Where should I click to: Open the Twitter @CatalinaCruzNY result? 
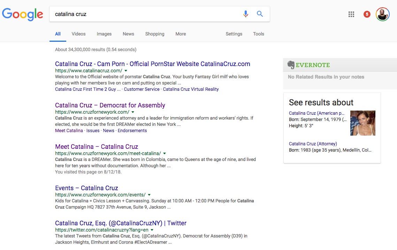coord(121,223)
